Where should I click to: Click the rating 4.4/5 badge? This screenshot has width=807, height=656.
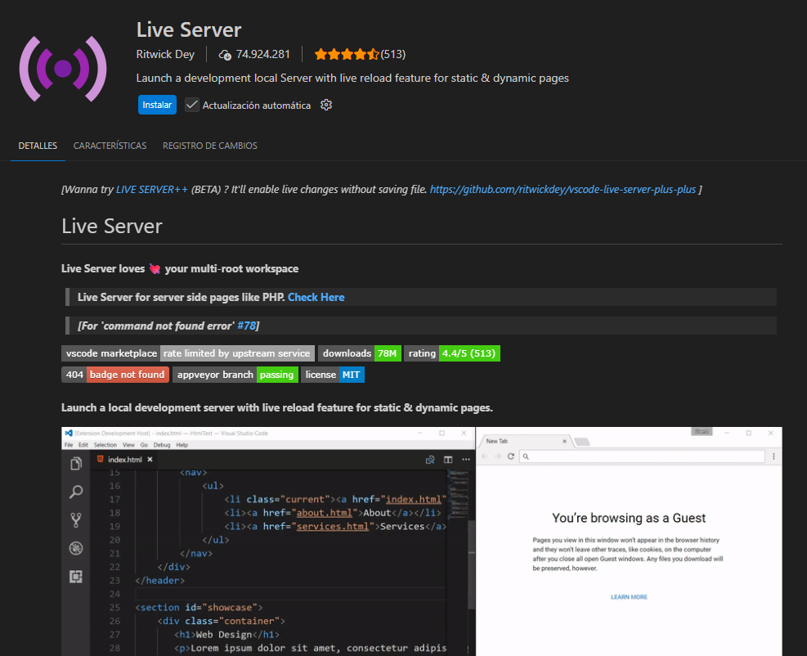452,353
